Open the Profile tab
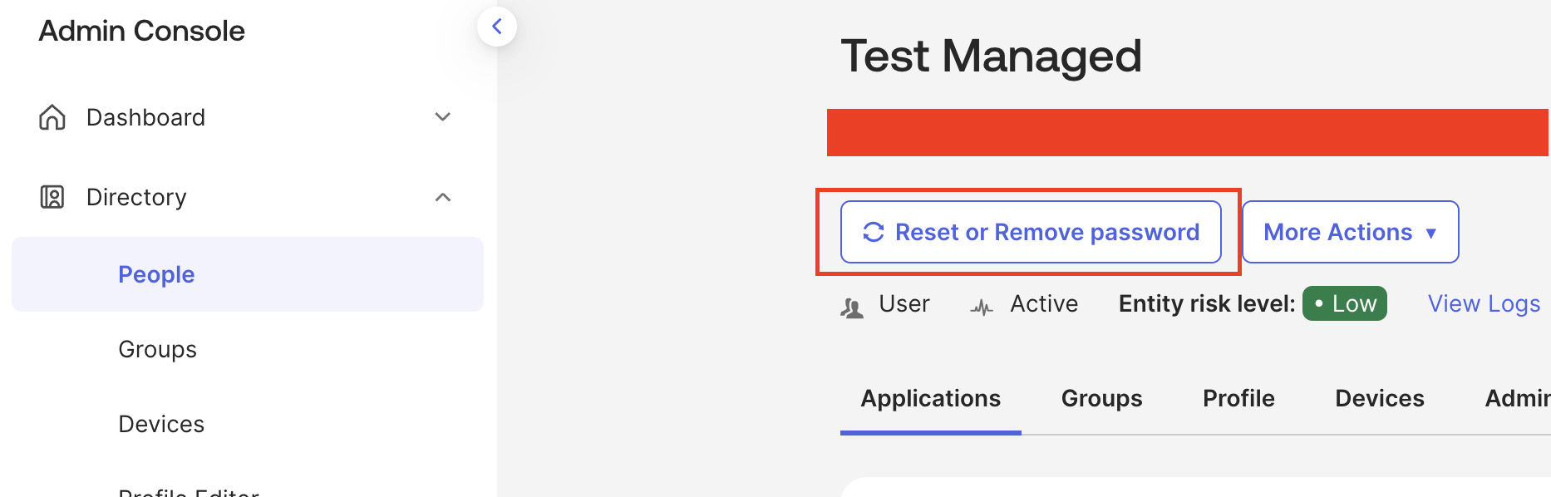Screen dimensions: 1551x497 pos(1238,399)
